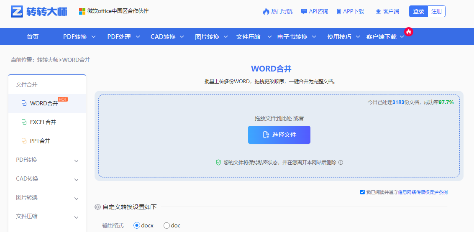
Task: Click the orange PPT合并 sidebar icon
Action: pos(24,141)
